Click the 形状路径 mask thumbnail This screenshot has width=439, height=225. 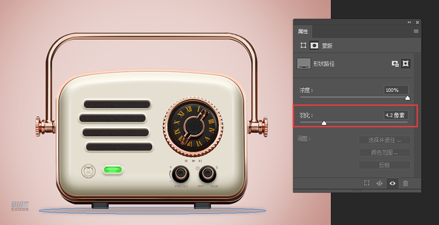coord(304,63)
